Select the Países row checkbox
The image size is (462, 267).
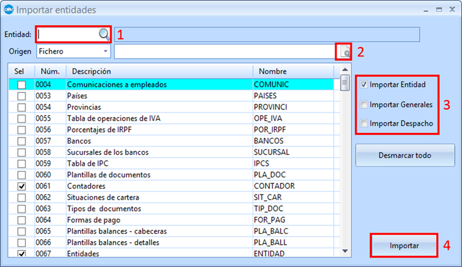point(22,97)
